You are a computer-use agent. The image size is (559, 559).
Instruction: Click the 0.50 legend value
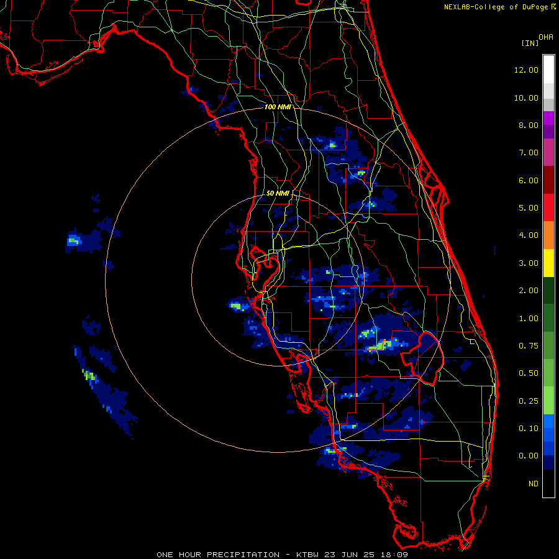coord(529,373)
